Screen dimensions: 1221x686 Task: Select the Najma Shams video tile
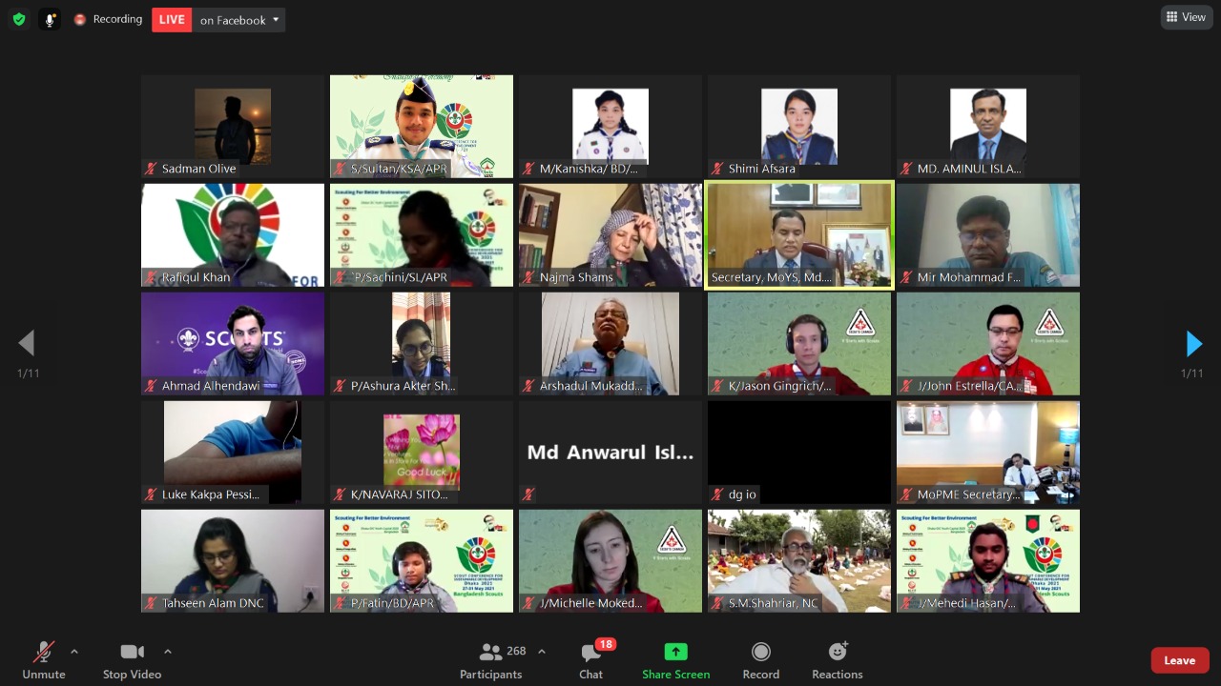coord(610,234)
